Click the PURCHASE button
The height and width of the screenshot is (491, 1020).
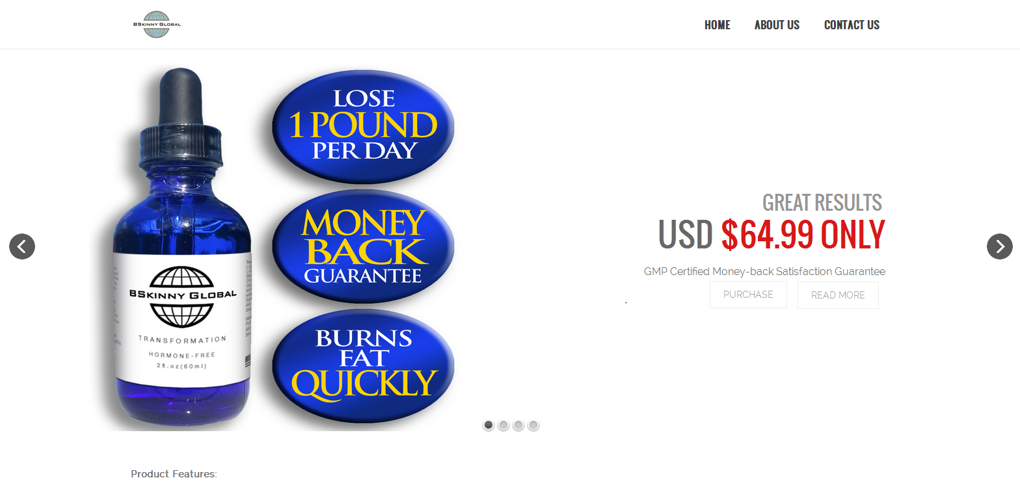pyautogui.click(x=748, y=295)
